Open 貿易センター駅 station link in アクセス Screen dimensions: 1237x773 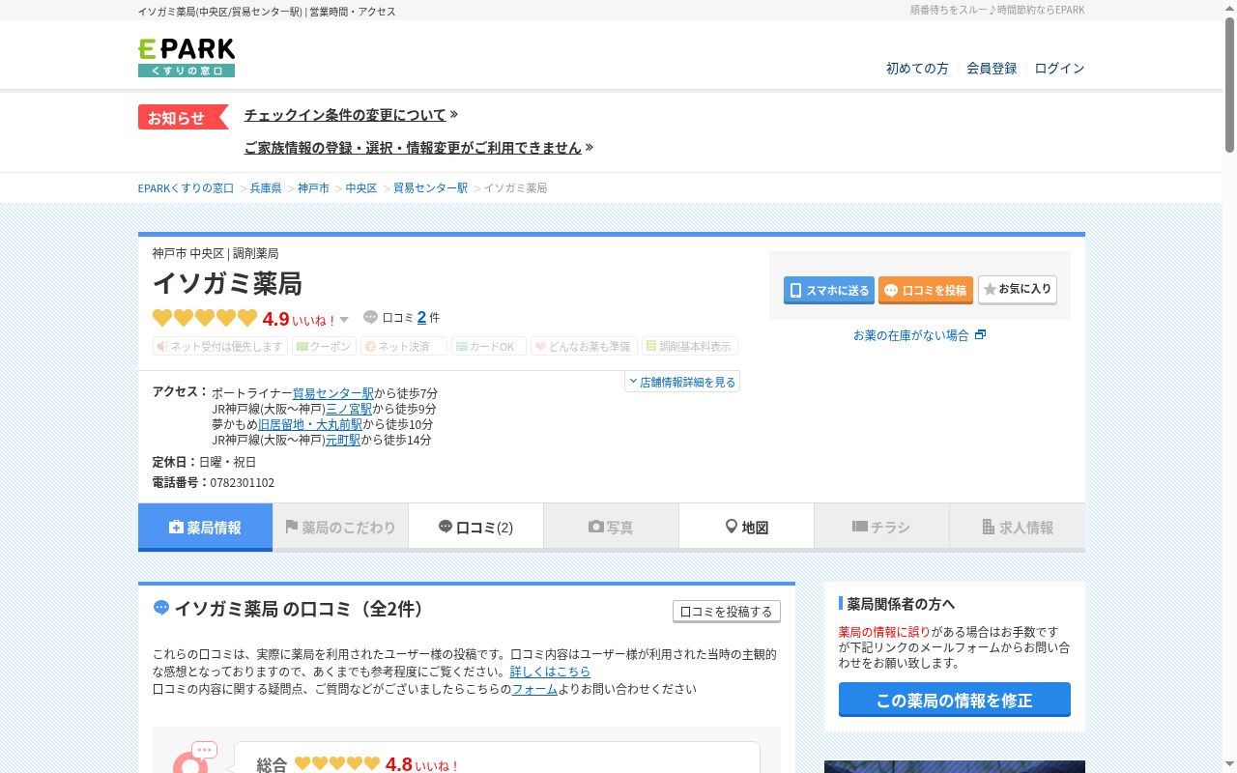(332, 393)
